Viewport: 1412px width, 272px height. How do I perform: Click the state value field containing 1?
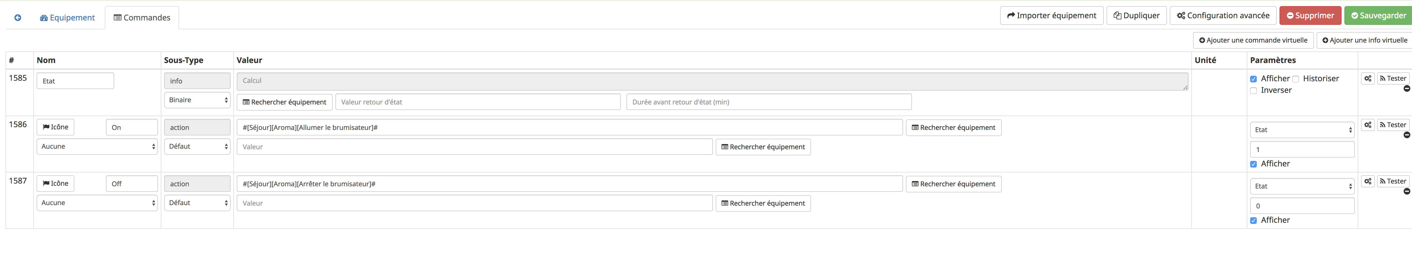(1302, 149)
